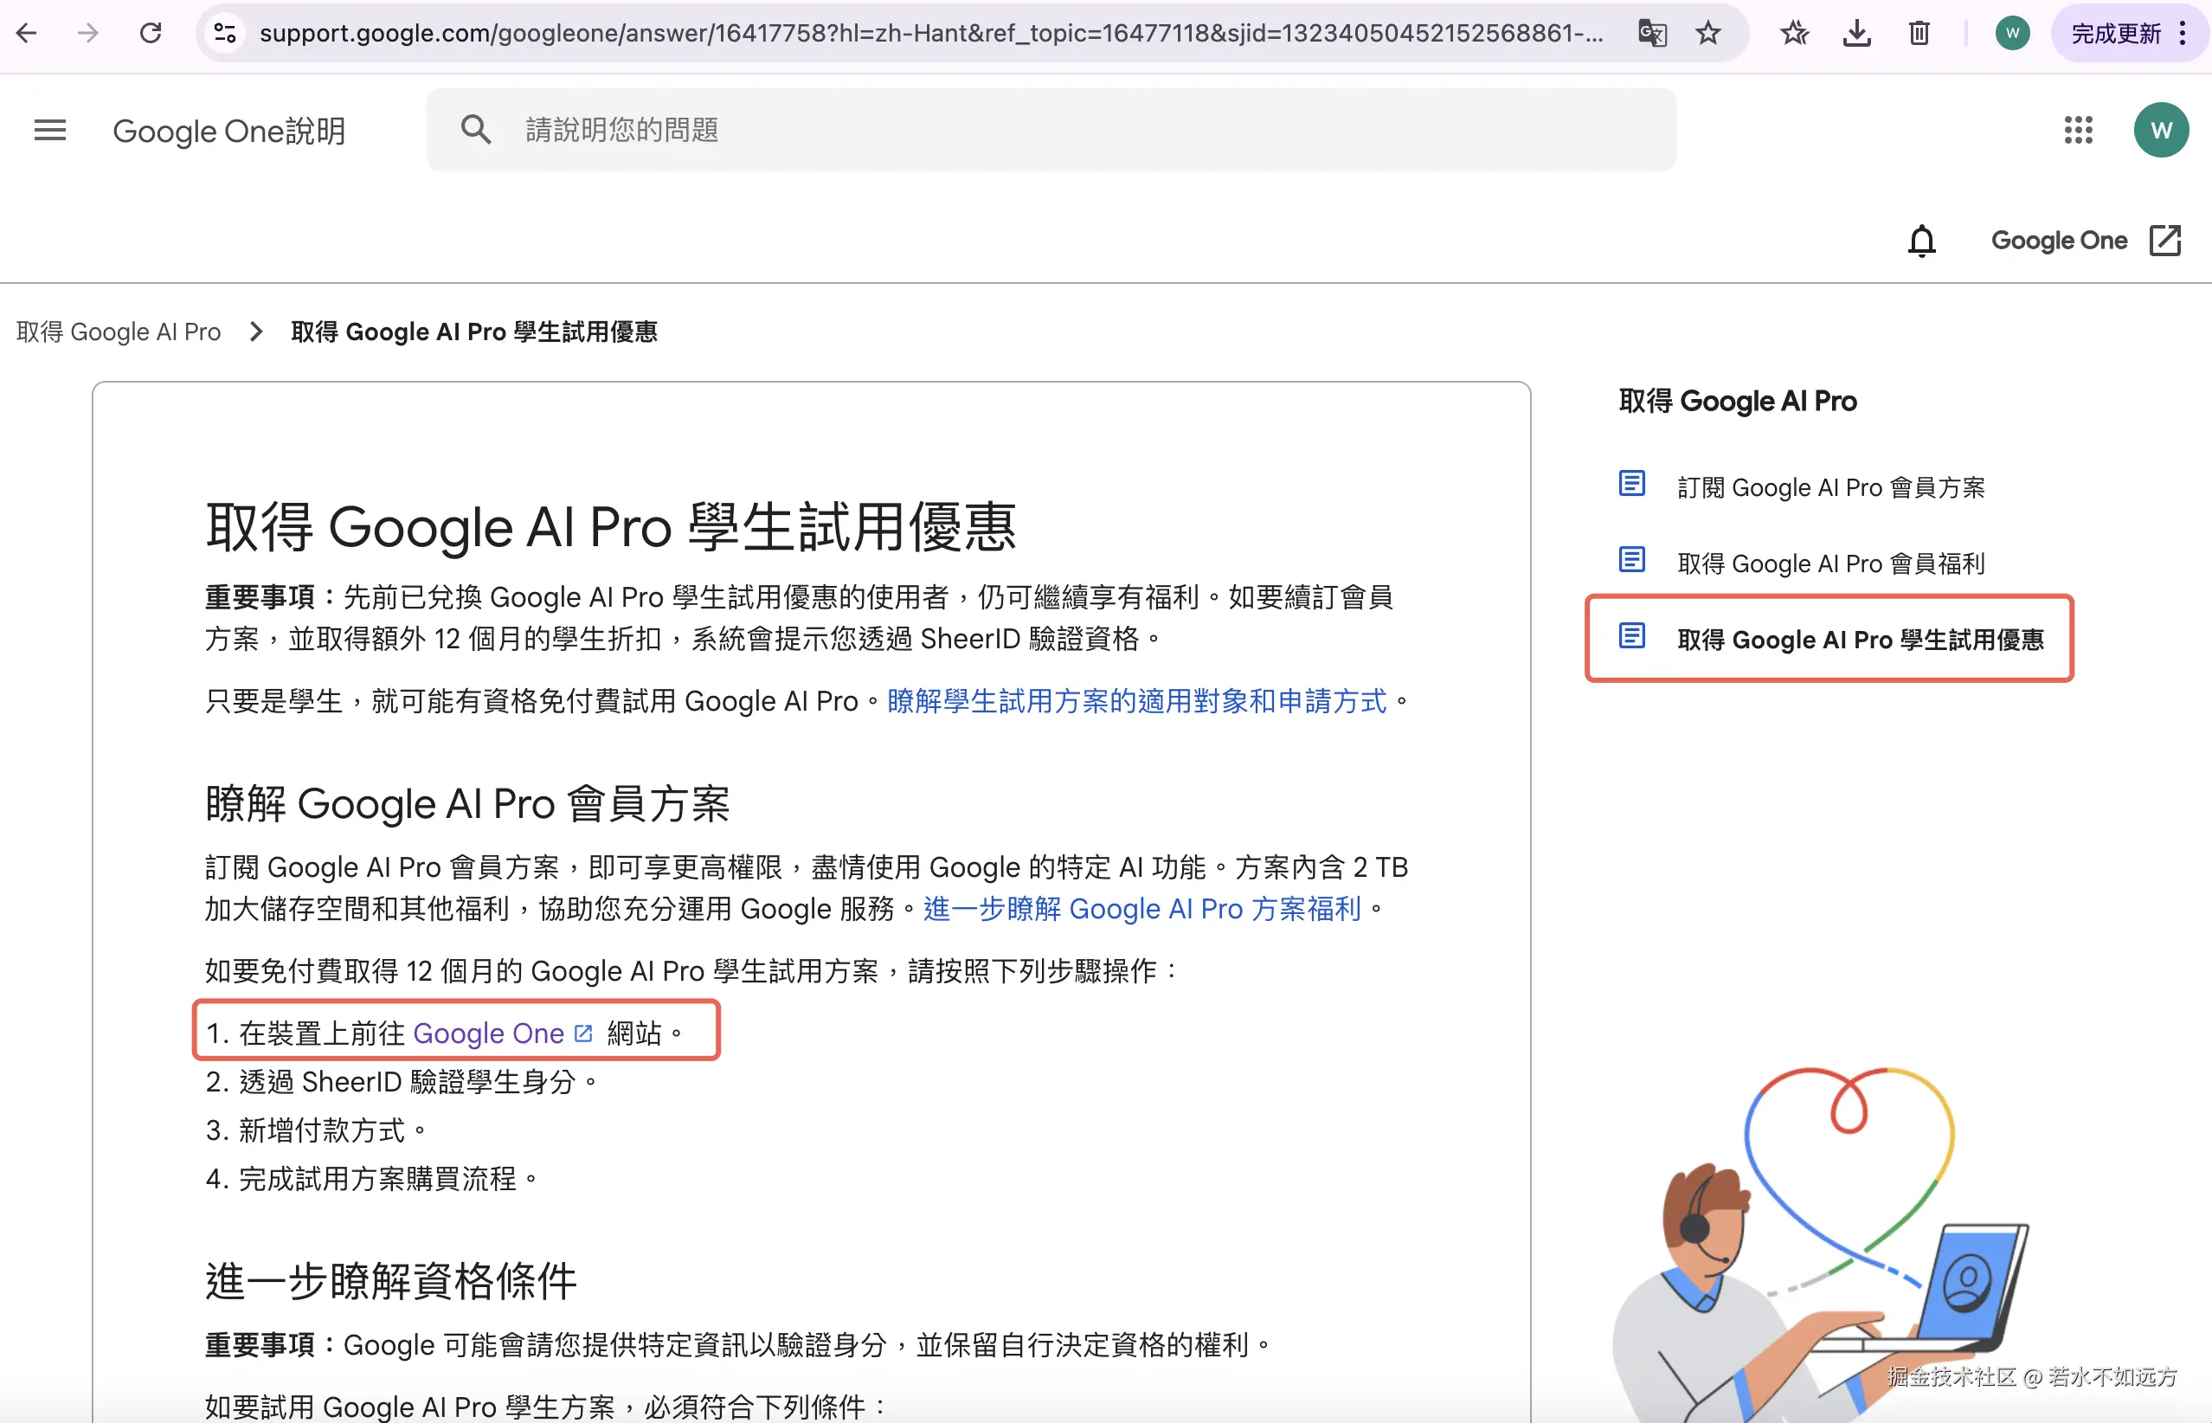Open the Google Translate page icon
The image size is (2212, 1423).
1651,34
